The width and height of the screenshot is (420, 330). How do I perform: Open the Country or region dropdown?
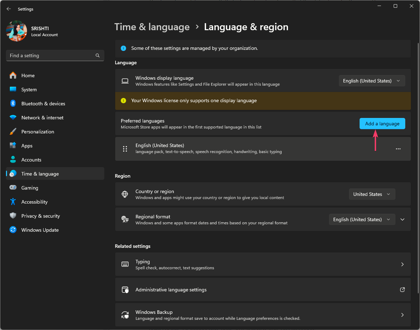(372, 194)
